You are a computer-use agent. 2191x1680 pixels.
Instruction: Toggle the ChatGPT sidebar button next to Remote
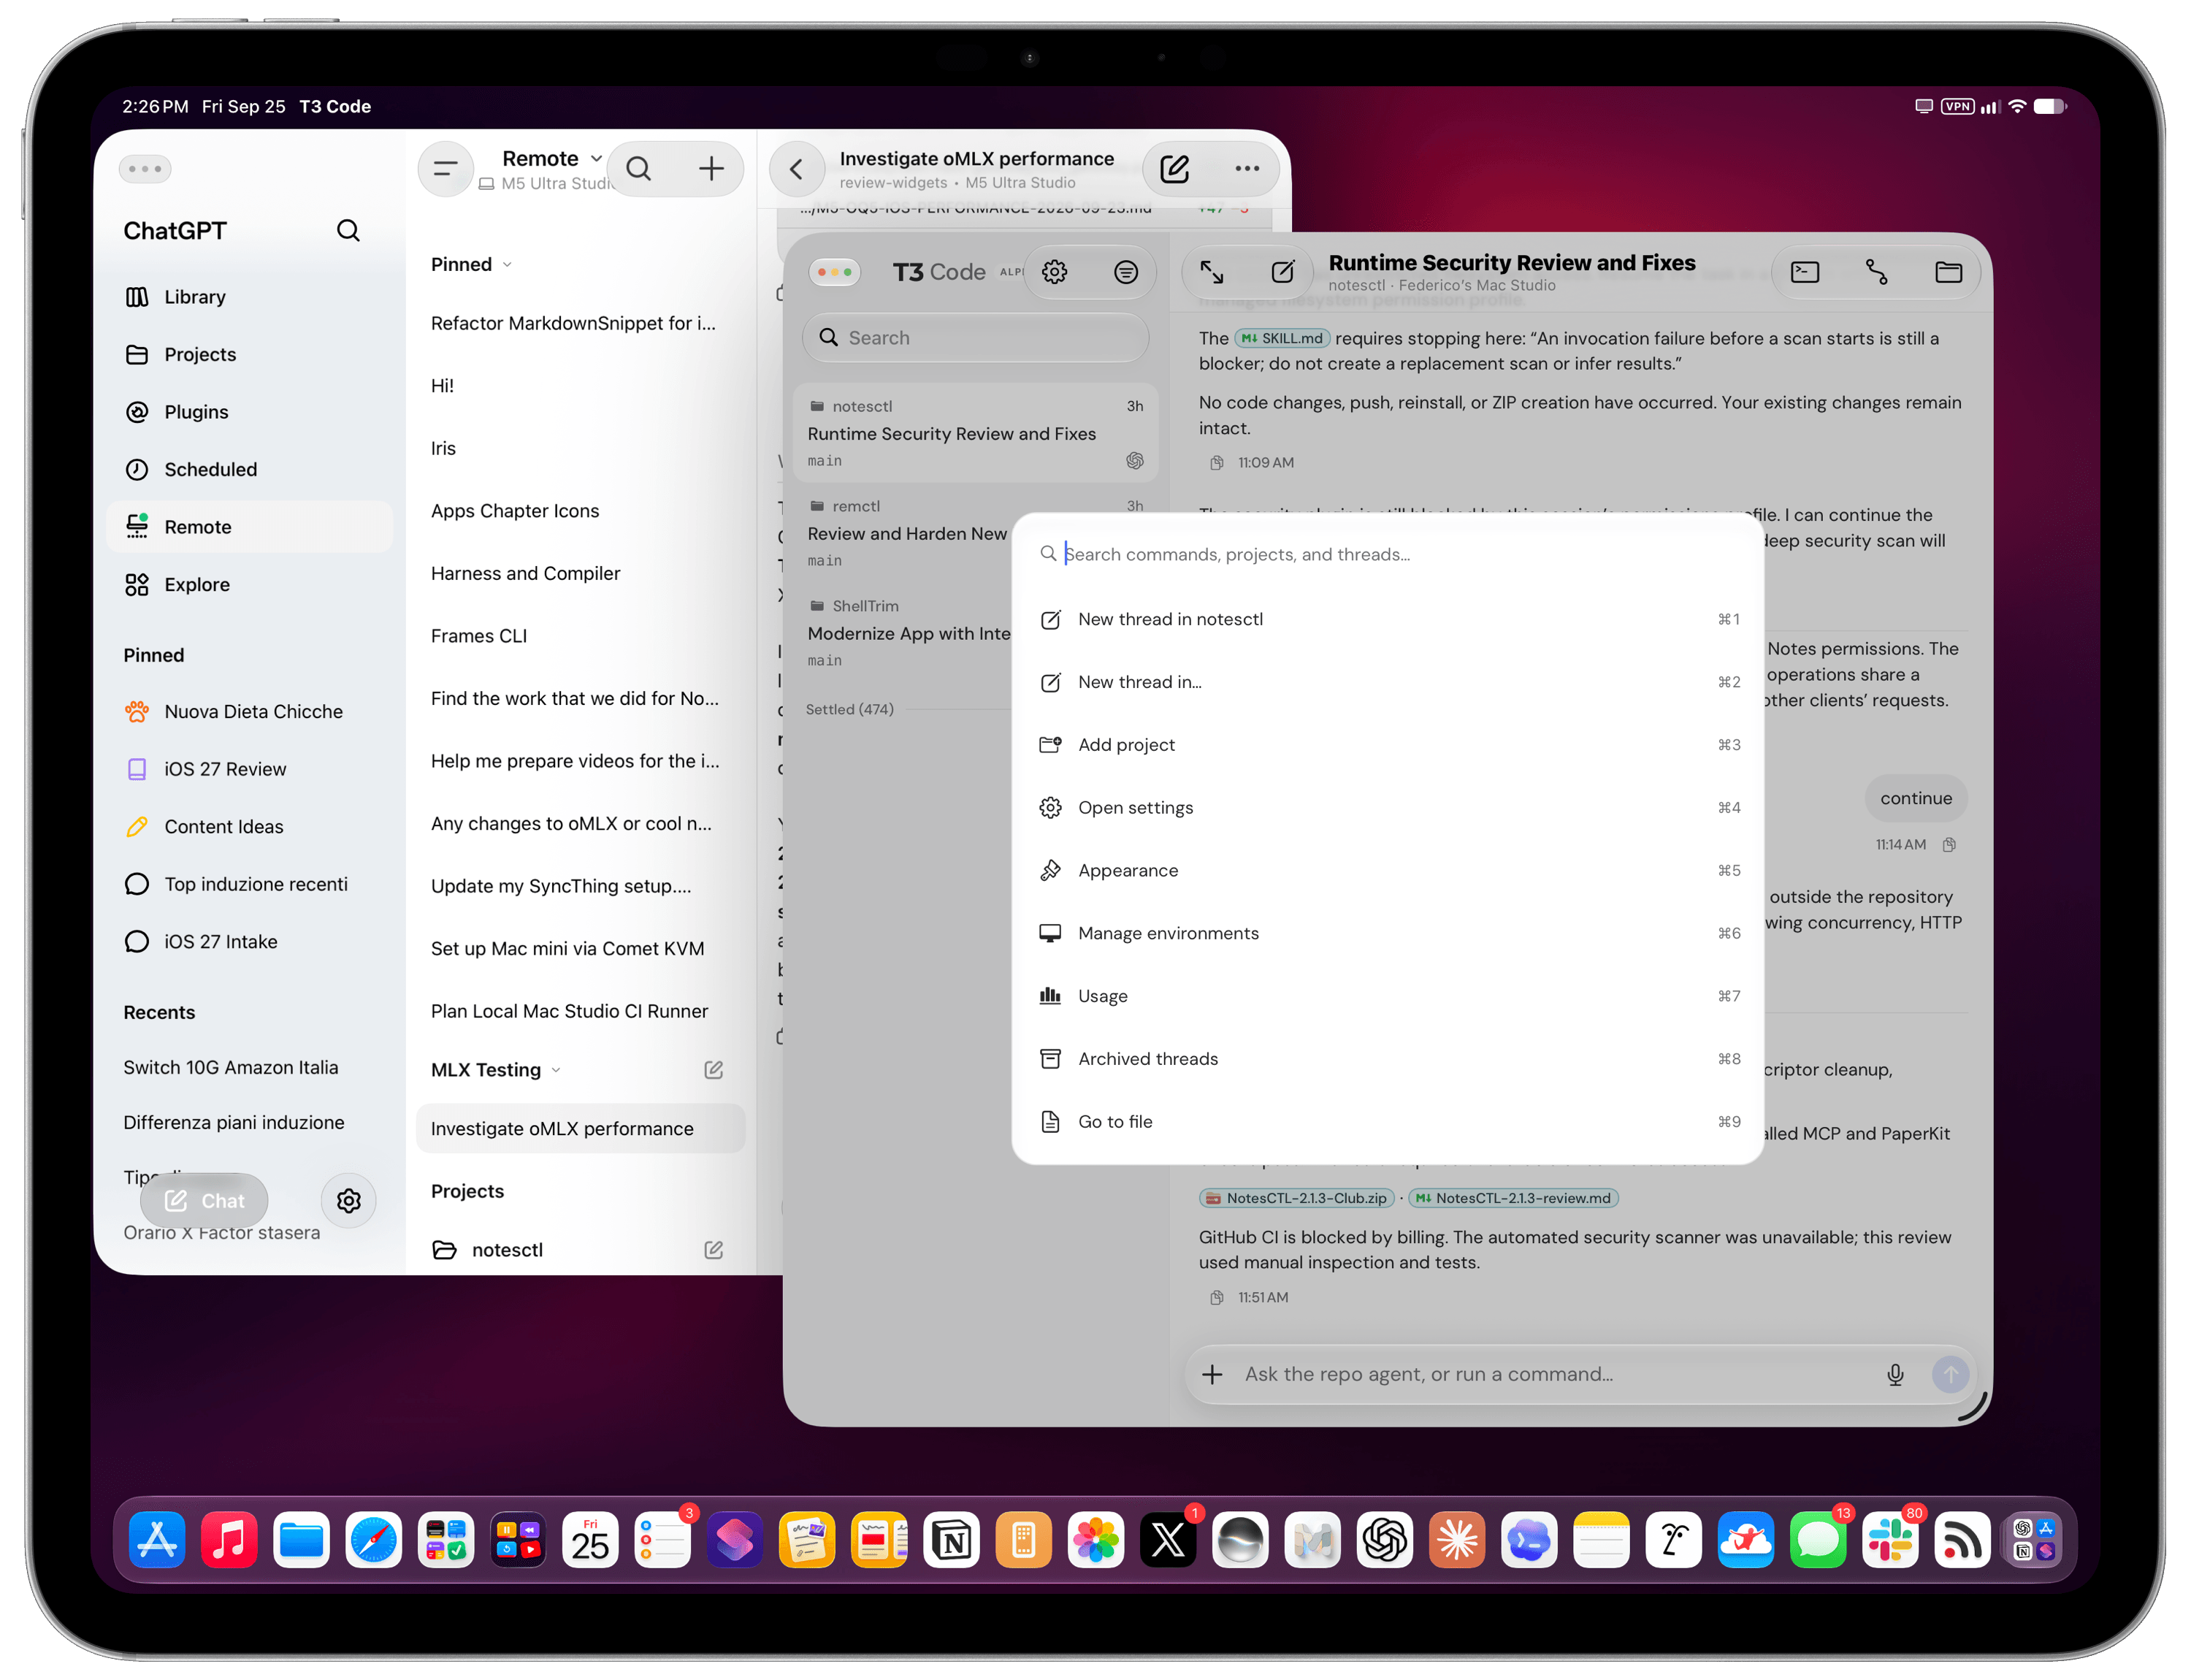pyautogui.click(x=445, y=169)
